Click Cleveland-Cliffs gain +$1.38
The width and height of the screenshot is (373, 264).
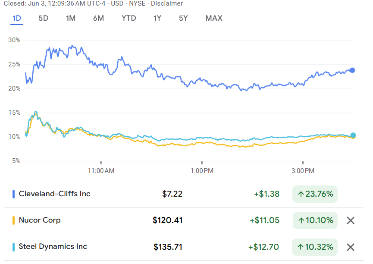(x=266, y=194)
